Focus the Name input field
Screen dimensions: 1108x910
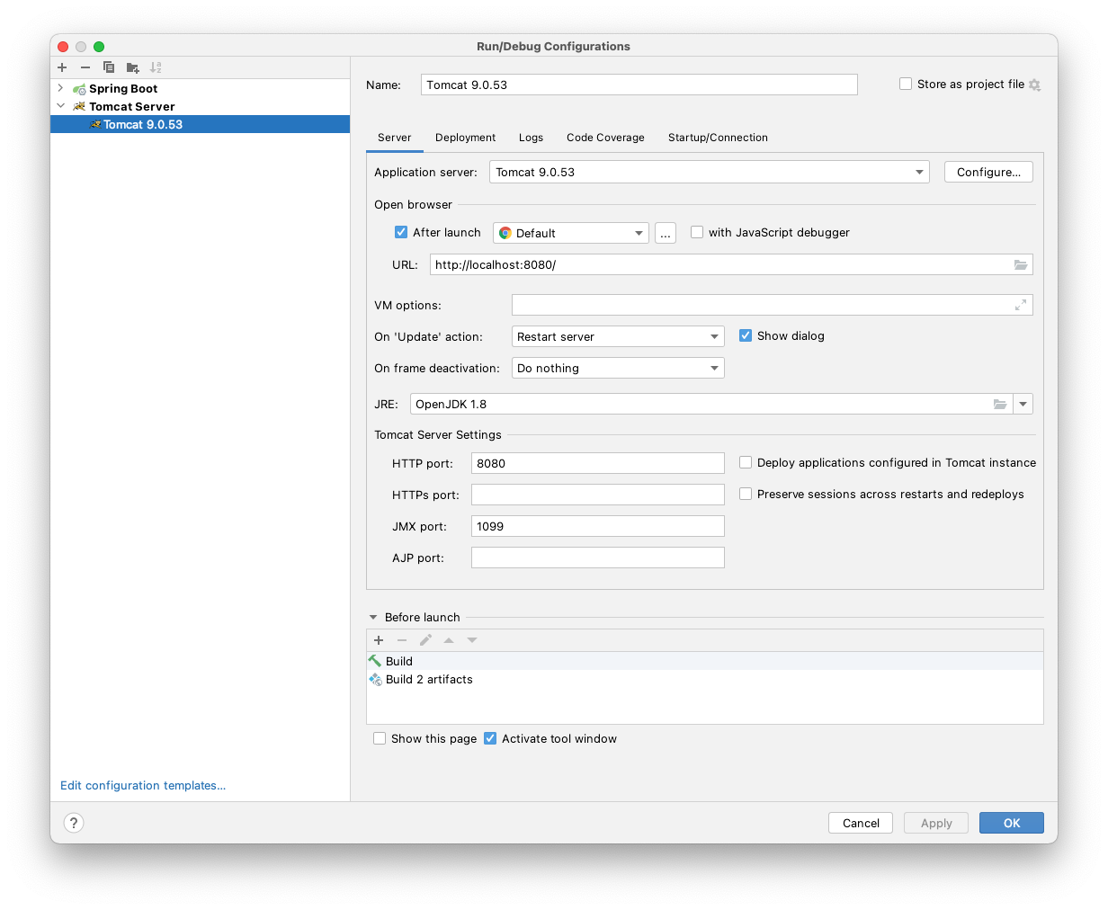pos(639,85)
